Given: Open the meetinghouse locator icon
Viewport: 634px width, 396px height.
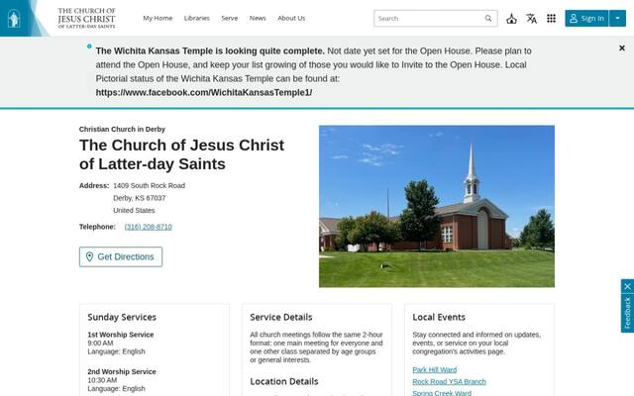Looking at the screenshot, I should click(x=511, y=19).
